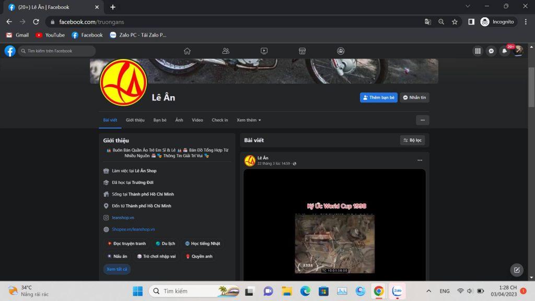Click the Nhắn tin button

pyautogui.click(x=414, y=98)
